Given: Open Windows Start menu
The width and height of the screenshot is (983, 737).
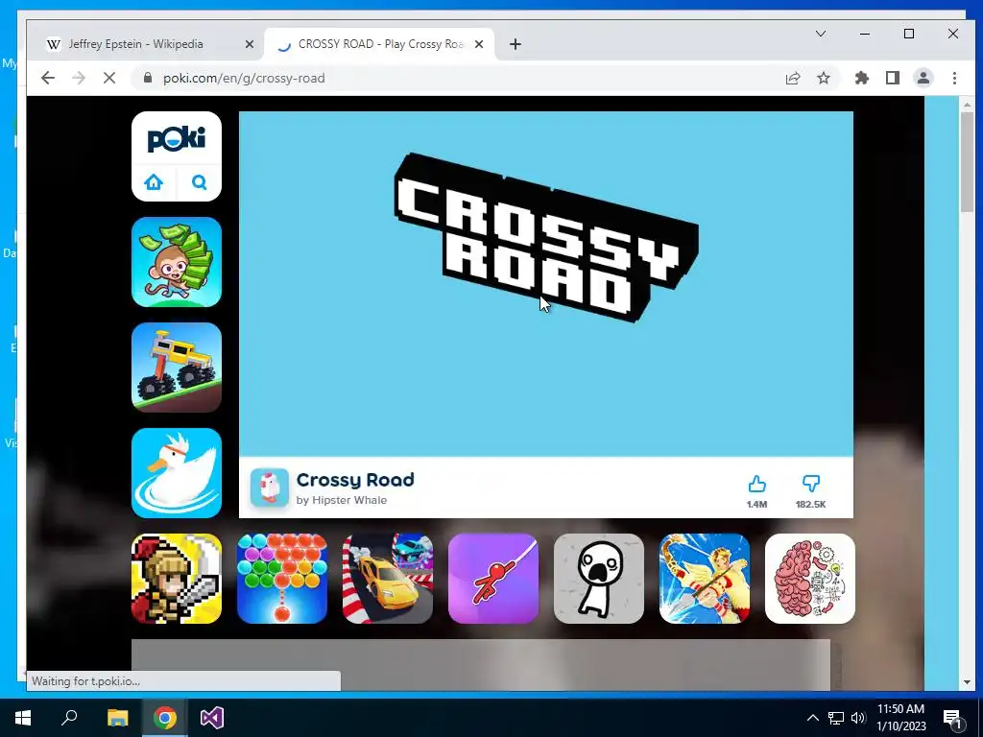Looking at the screenshot, I should pos(23,718).
